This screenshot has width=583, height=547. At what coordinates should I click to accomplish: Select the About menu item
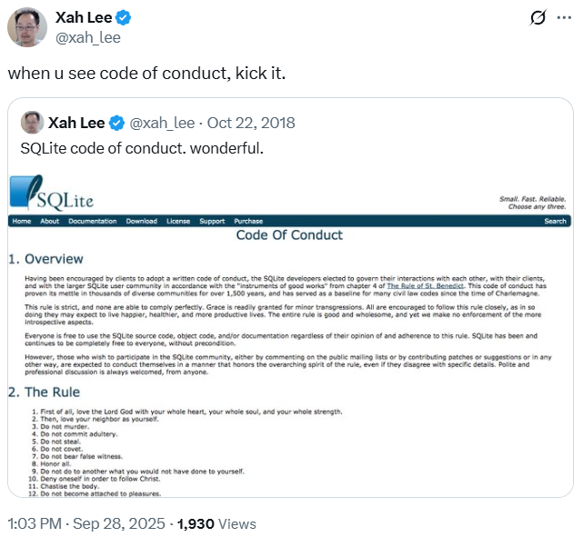click(x=49, y=221)
